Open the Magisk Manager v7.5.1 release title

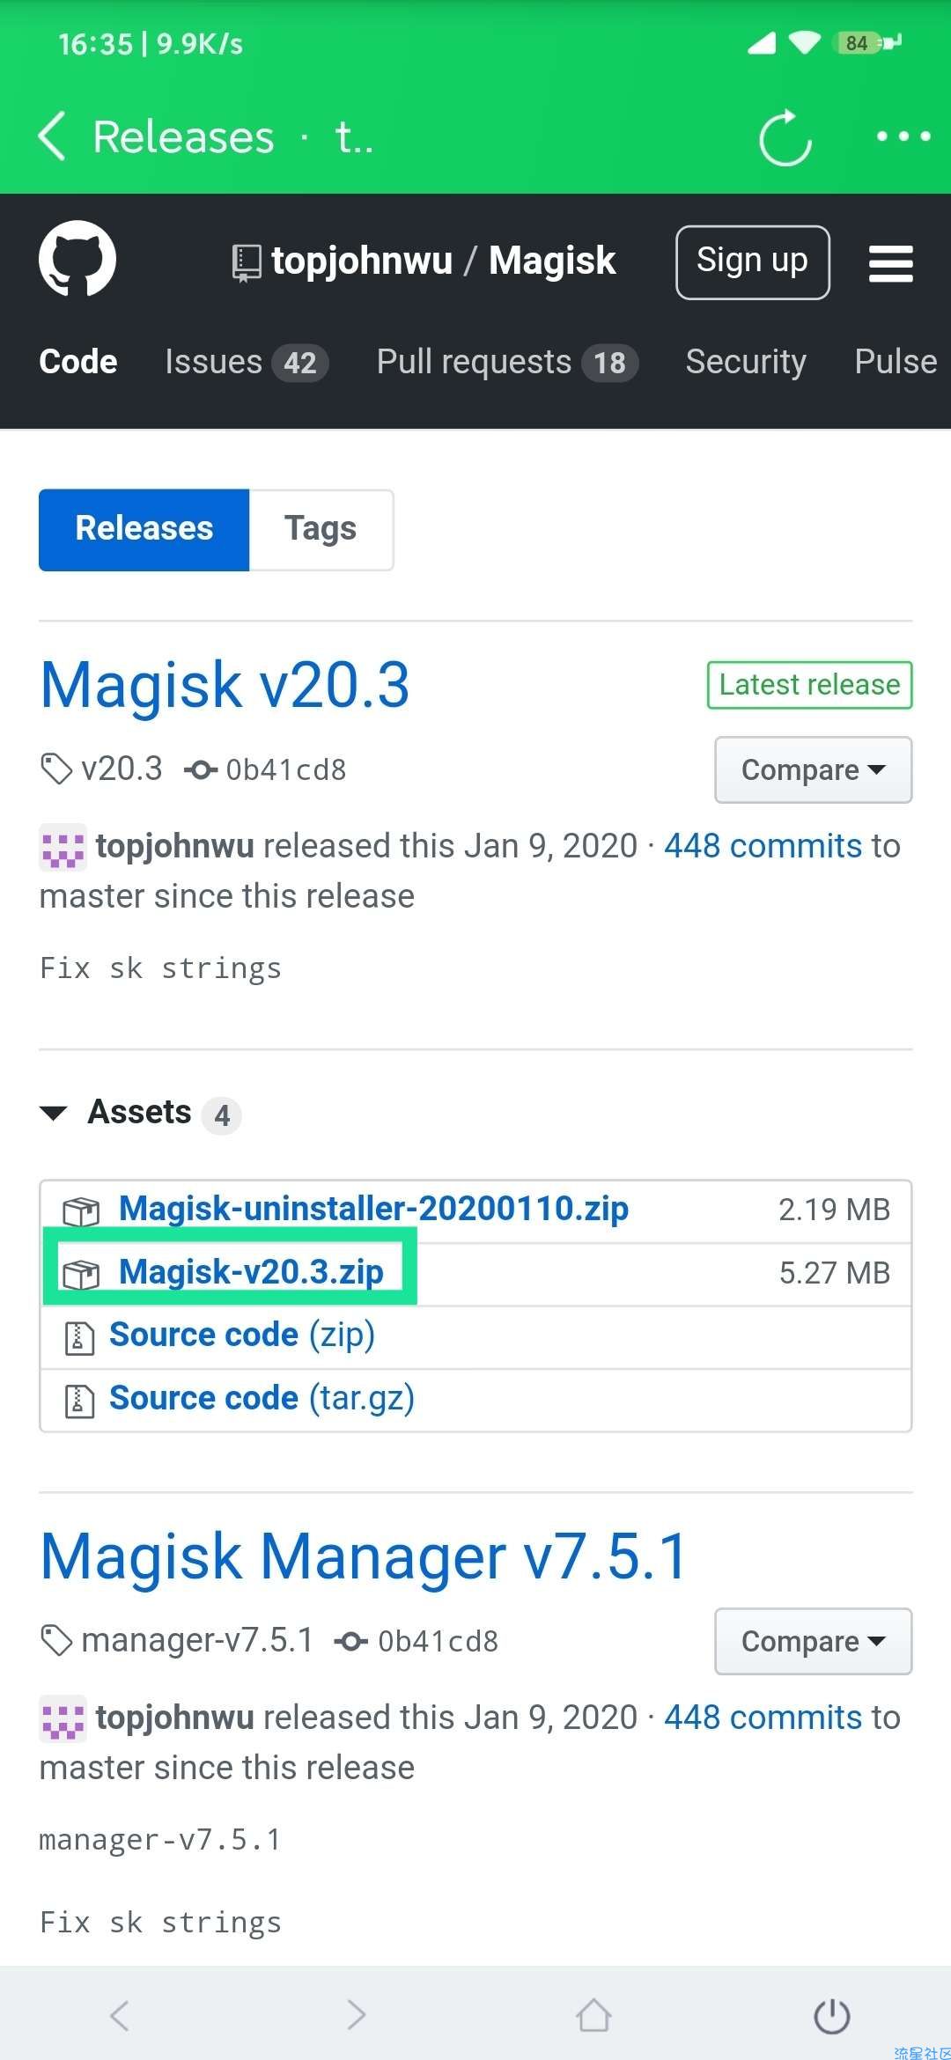(x=364, y=1556)
